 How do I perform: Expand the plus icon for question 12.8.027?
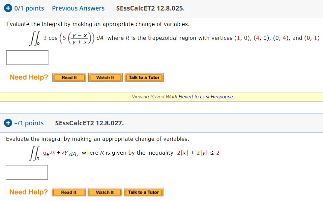point(8,123)
